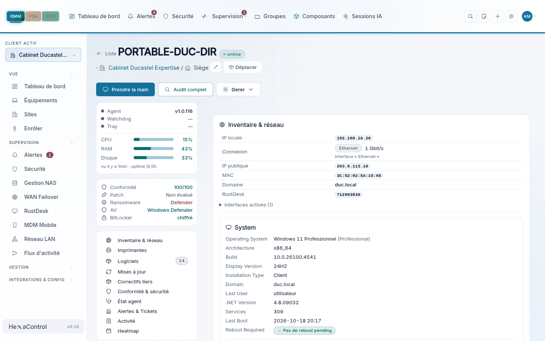Viewport: 545px width, 341px height.
Task: Switch to the RMM module
Action: (x=16, y=16)
